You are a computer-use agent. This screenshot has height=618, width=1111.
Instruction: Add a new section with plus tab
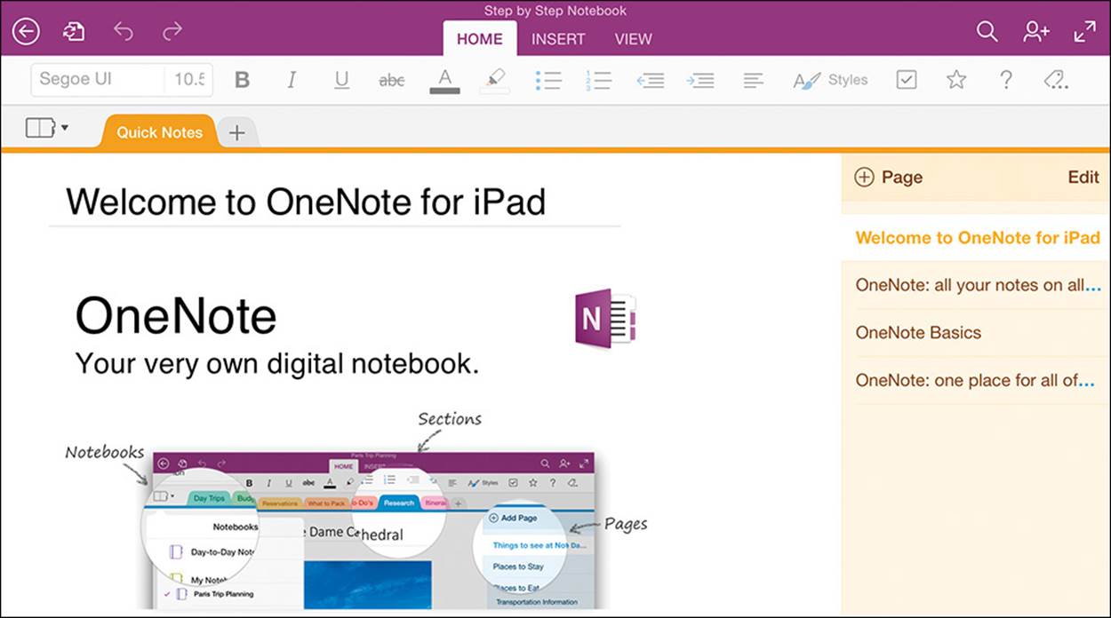click(x=236, y=132)
